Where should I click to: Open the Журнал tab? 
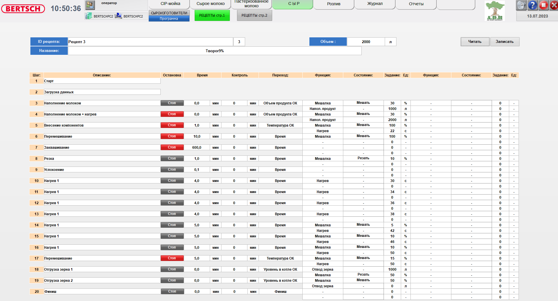tap(375, 4)
